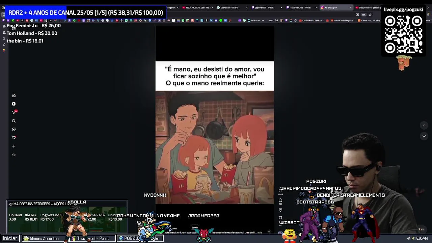Like the reel with the heart icon

click(x=280, y=190)
